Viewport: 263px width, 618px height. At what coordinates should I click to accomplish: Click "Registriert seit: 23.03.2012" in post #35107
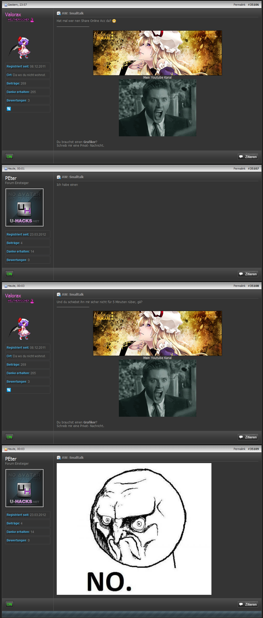click(28, 235)
